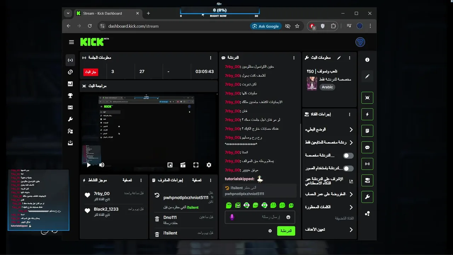This screenshot has width=453, height=255.
Task: Click the purple microphone icon in the chat input
Action: pos(232,217)
